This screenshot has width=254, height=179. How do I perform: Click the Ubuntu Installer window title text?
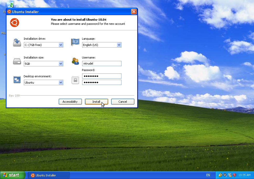click(25, 12)
